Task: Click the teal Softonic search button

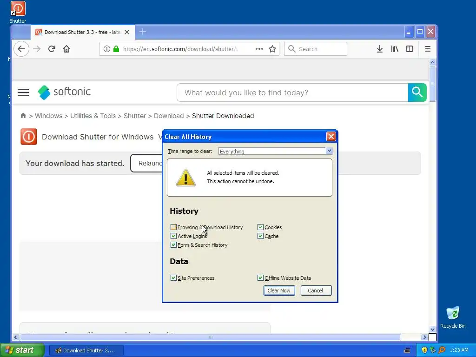Action: tap(417, 93)
